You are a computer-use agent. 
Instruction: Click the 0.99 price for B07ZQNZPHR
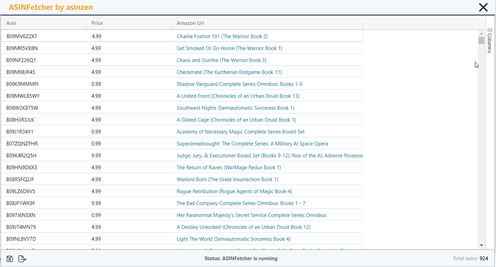tap(96, 144)
